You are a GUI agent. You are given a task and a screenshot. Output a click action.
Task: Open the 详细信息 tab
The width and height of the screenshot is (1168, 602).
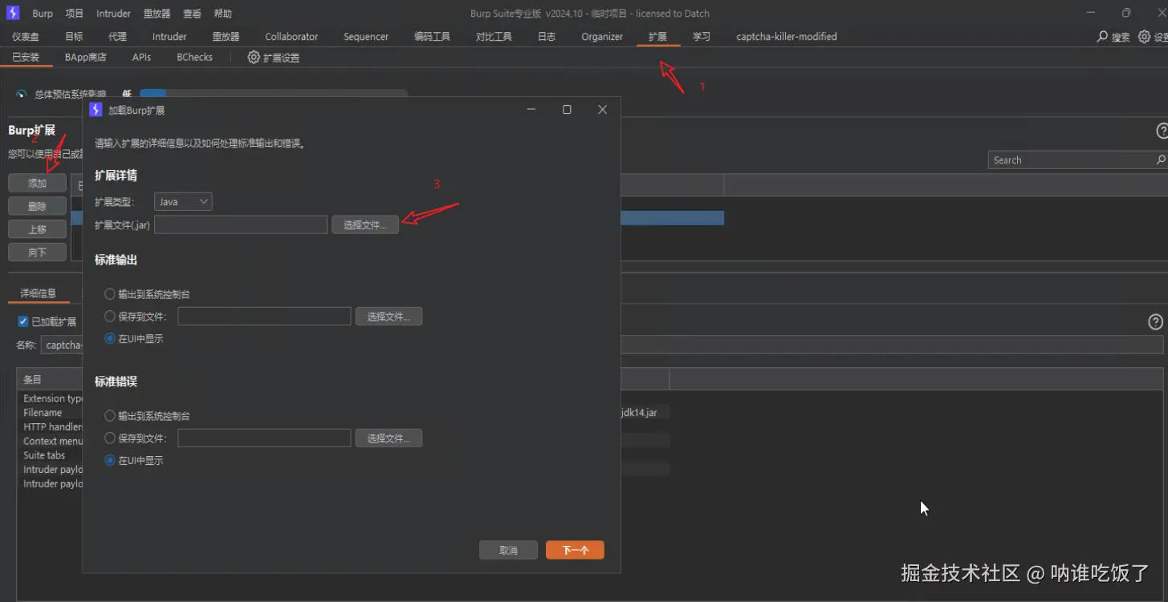tap(39, 293)
